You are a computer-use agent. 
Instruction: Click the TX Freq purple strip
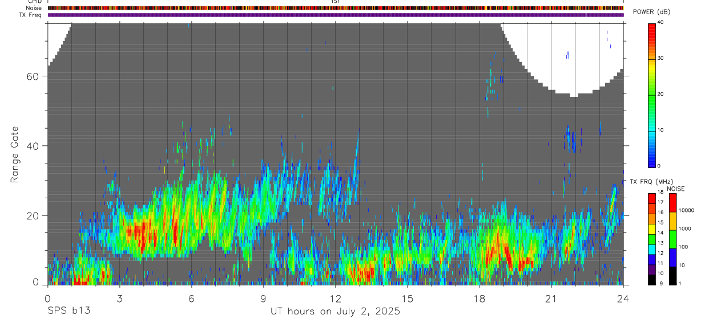pos(336,15)
